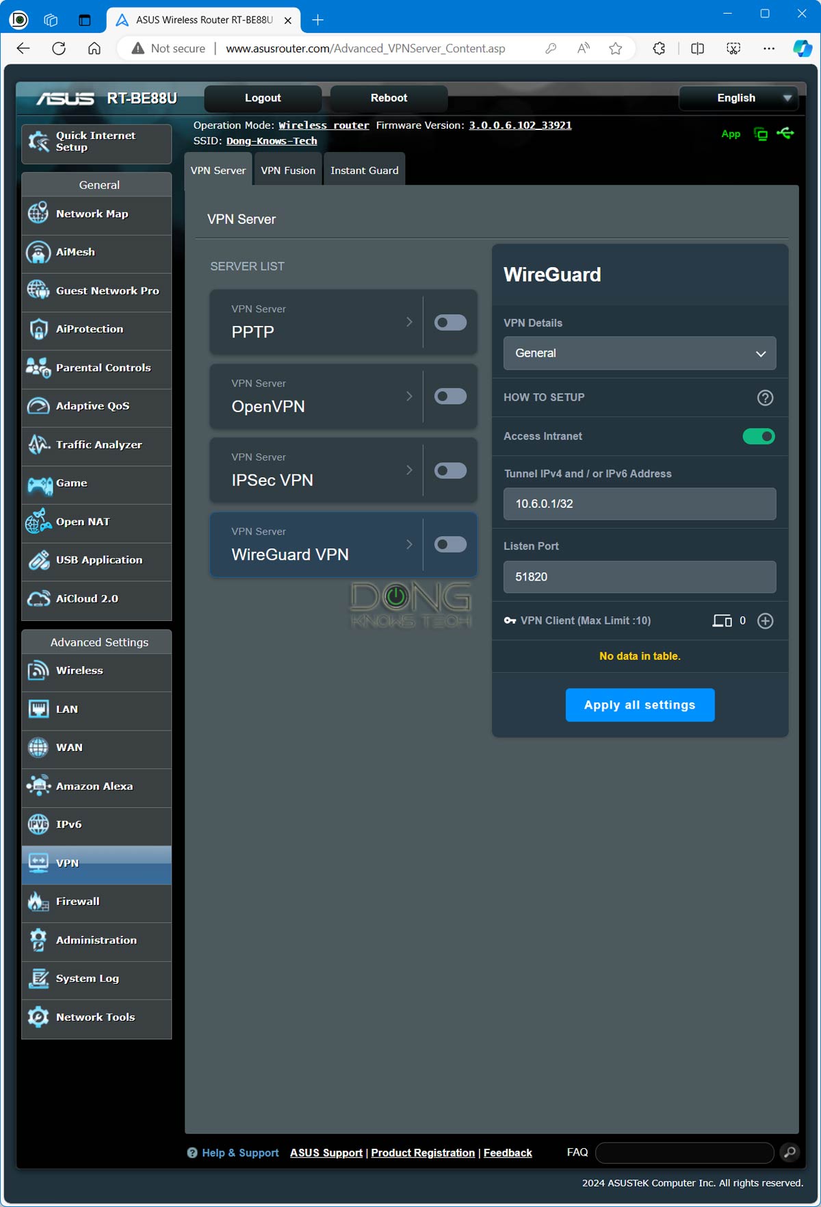Select the AiProtection shield icon
The height and width of the screenshot is (1207, 821).
38,329
